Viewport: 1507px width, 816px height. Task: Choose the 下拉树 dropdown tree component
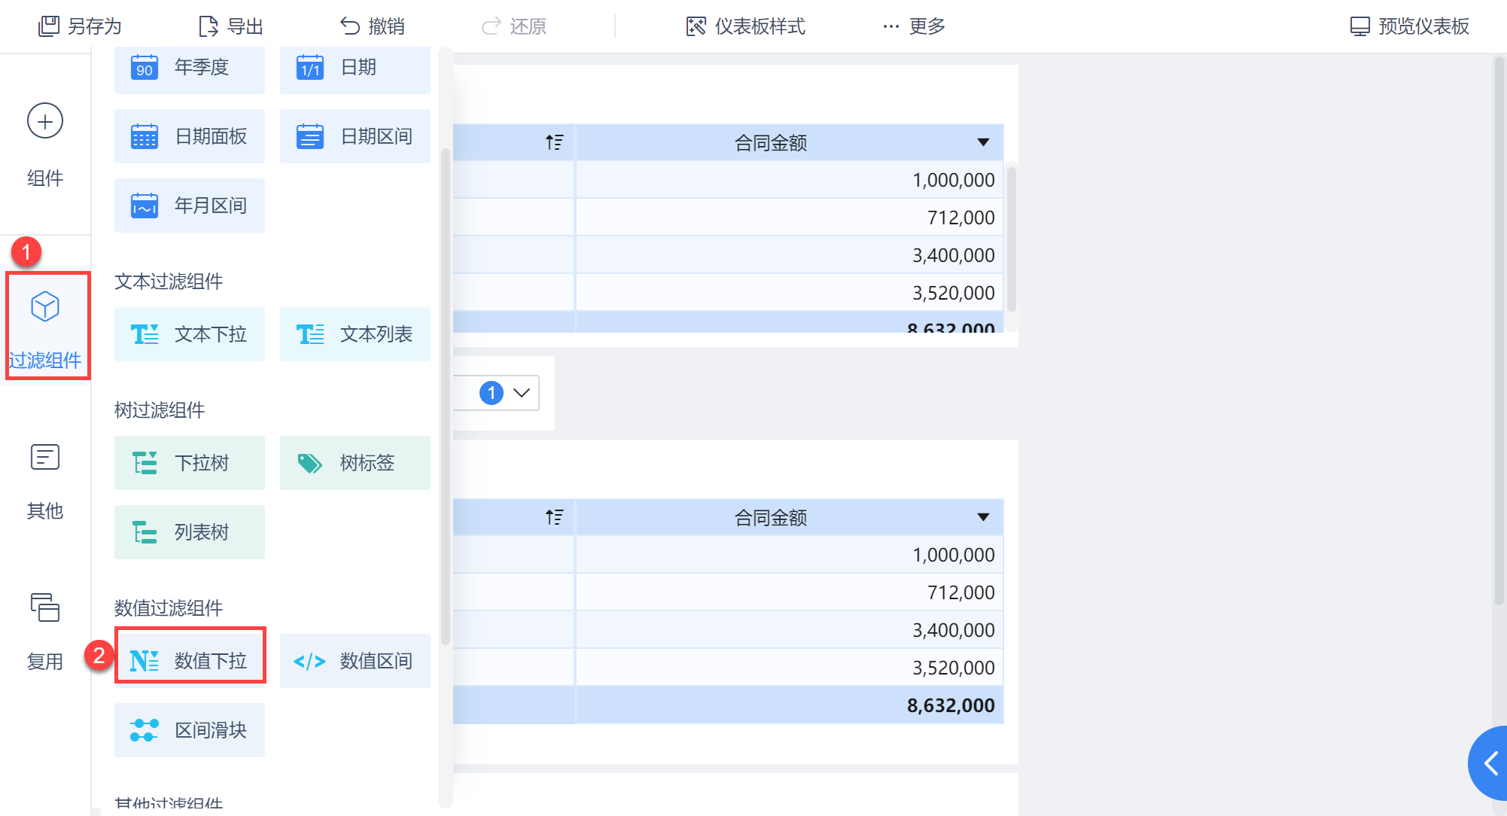[189, 463]
